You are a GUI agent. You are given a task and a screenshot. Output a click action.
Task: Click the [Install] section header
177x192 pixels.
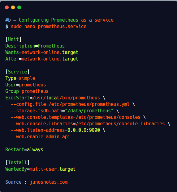[x=18, y=163]
